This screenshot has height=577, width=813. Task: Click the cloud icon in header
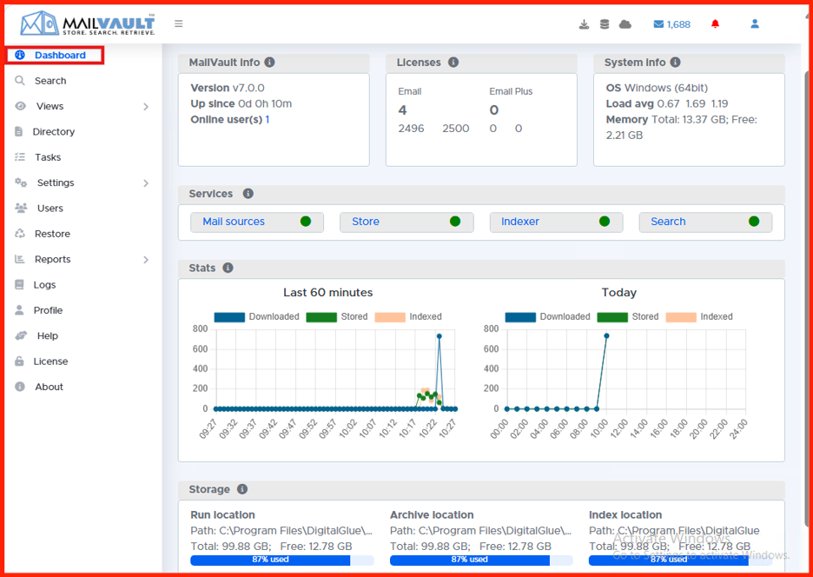click(x=625, y=24)
